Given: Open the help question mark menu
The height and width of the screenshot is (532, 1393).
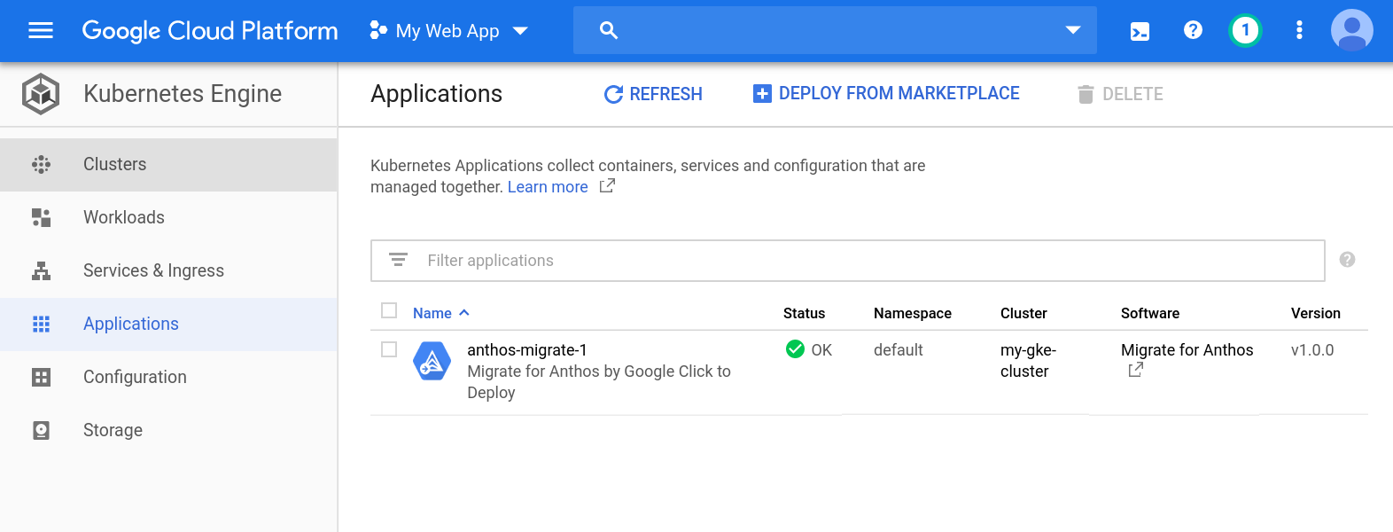Looking at the screenshot, I should [1193, 31].
